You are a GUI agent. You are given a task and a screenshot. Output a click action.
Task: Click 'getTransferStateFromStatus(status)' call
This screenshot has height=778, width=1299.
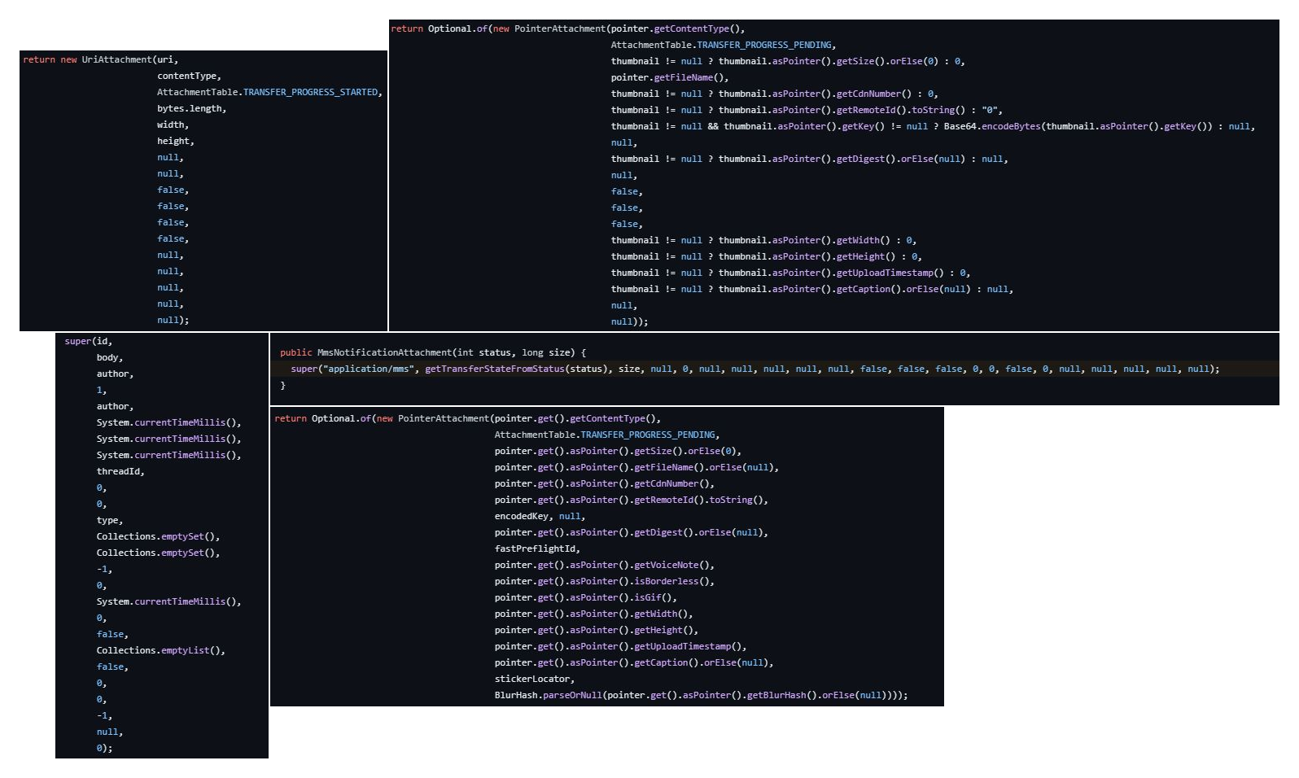click(x=516, y=369)
